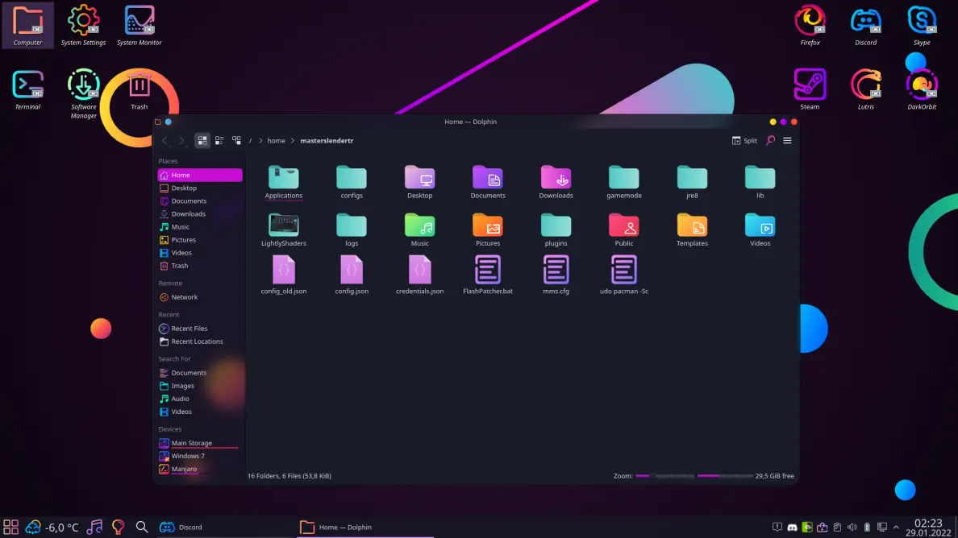Open Dolphin hamburger menu

point(788,140)
